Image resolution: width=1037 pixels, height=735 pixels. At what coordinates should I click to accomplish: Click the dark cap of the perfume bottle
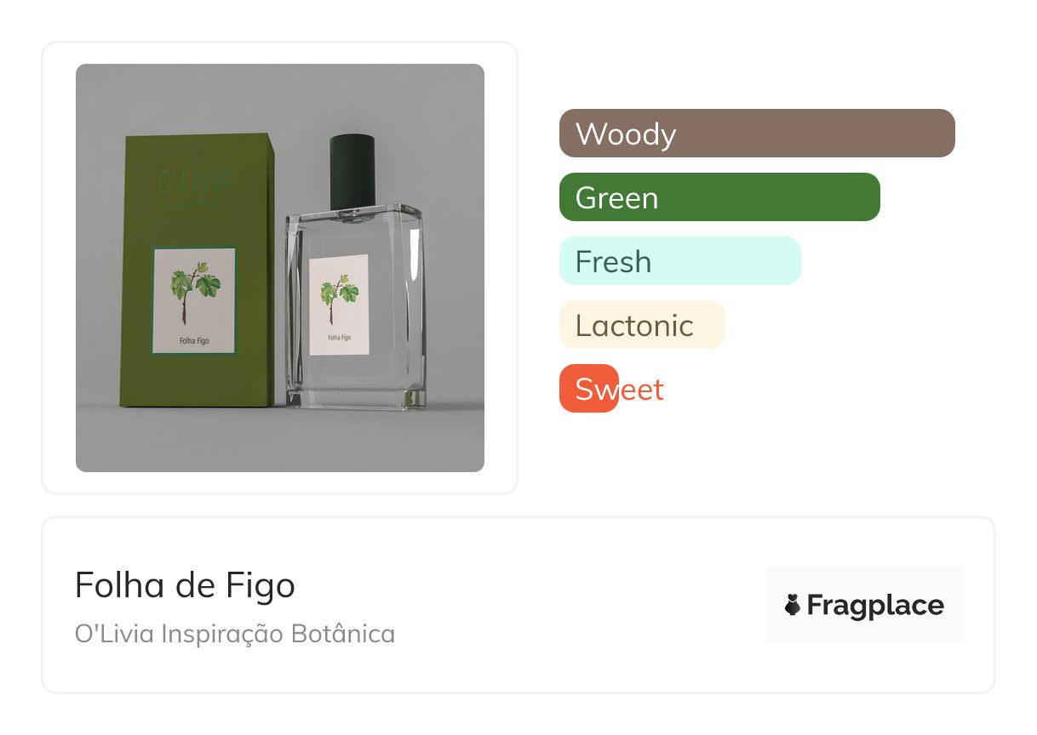352,170
